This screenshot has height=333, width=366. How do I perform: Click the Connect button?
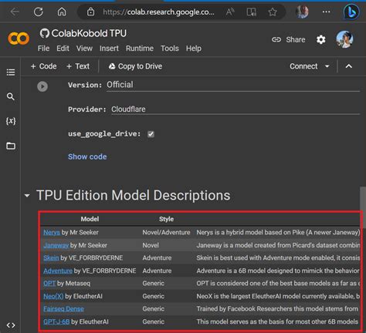(303, 66)
